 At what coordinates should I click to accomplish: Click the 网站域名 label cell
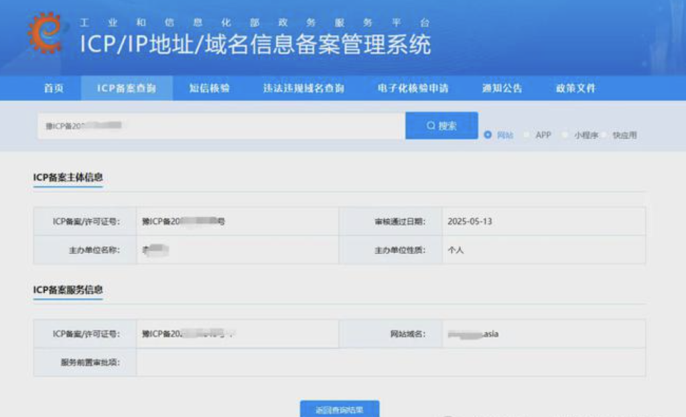pos(391,335)
